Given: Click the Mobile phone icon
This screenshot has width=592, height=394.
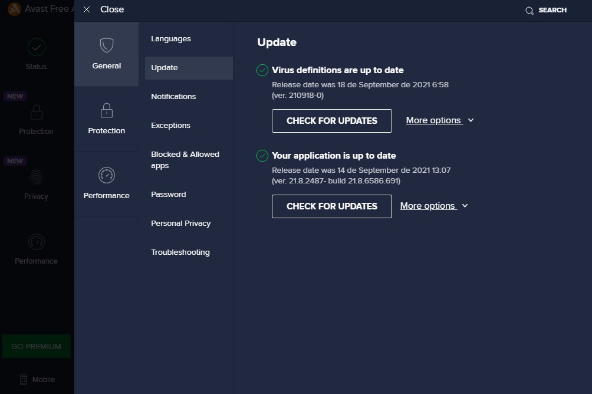Looking at the screenshot, I should tap(24, 380).
